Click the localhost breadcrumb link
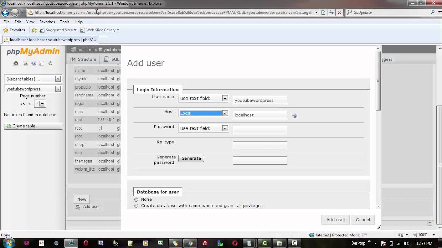Image resolution: width=442 pixels, height=248 pixels. [x=85, y=50]
